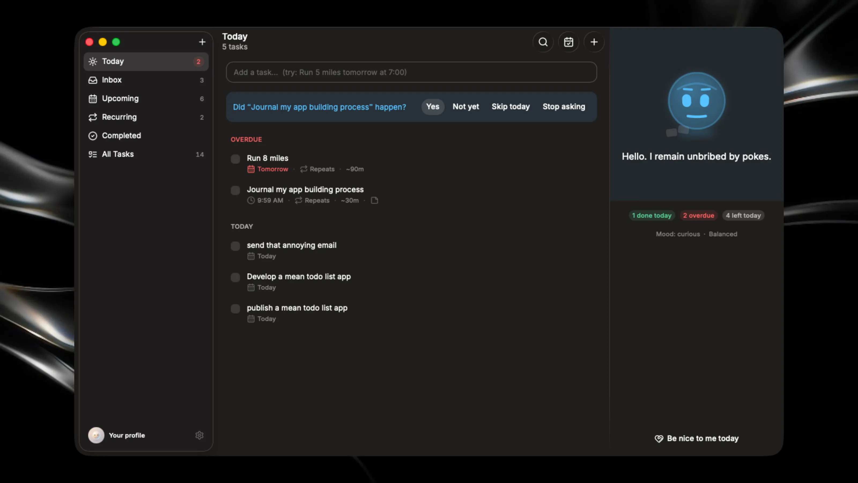This screenshot has width=858, height=483.
Task: Complete Develop a mean todo list app
Action: [x=235, y=277]
